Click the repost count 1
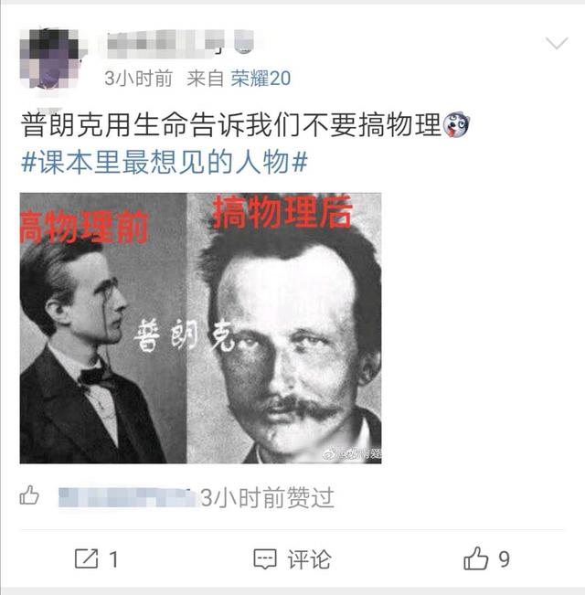This screenshot has height=595, width=585. coord(114,559)
